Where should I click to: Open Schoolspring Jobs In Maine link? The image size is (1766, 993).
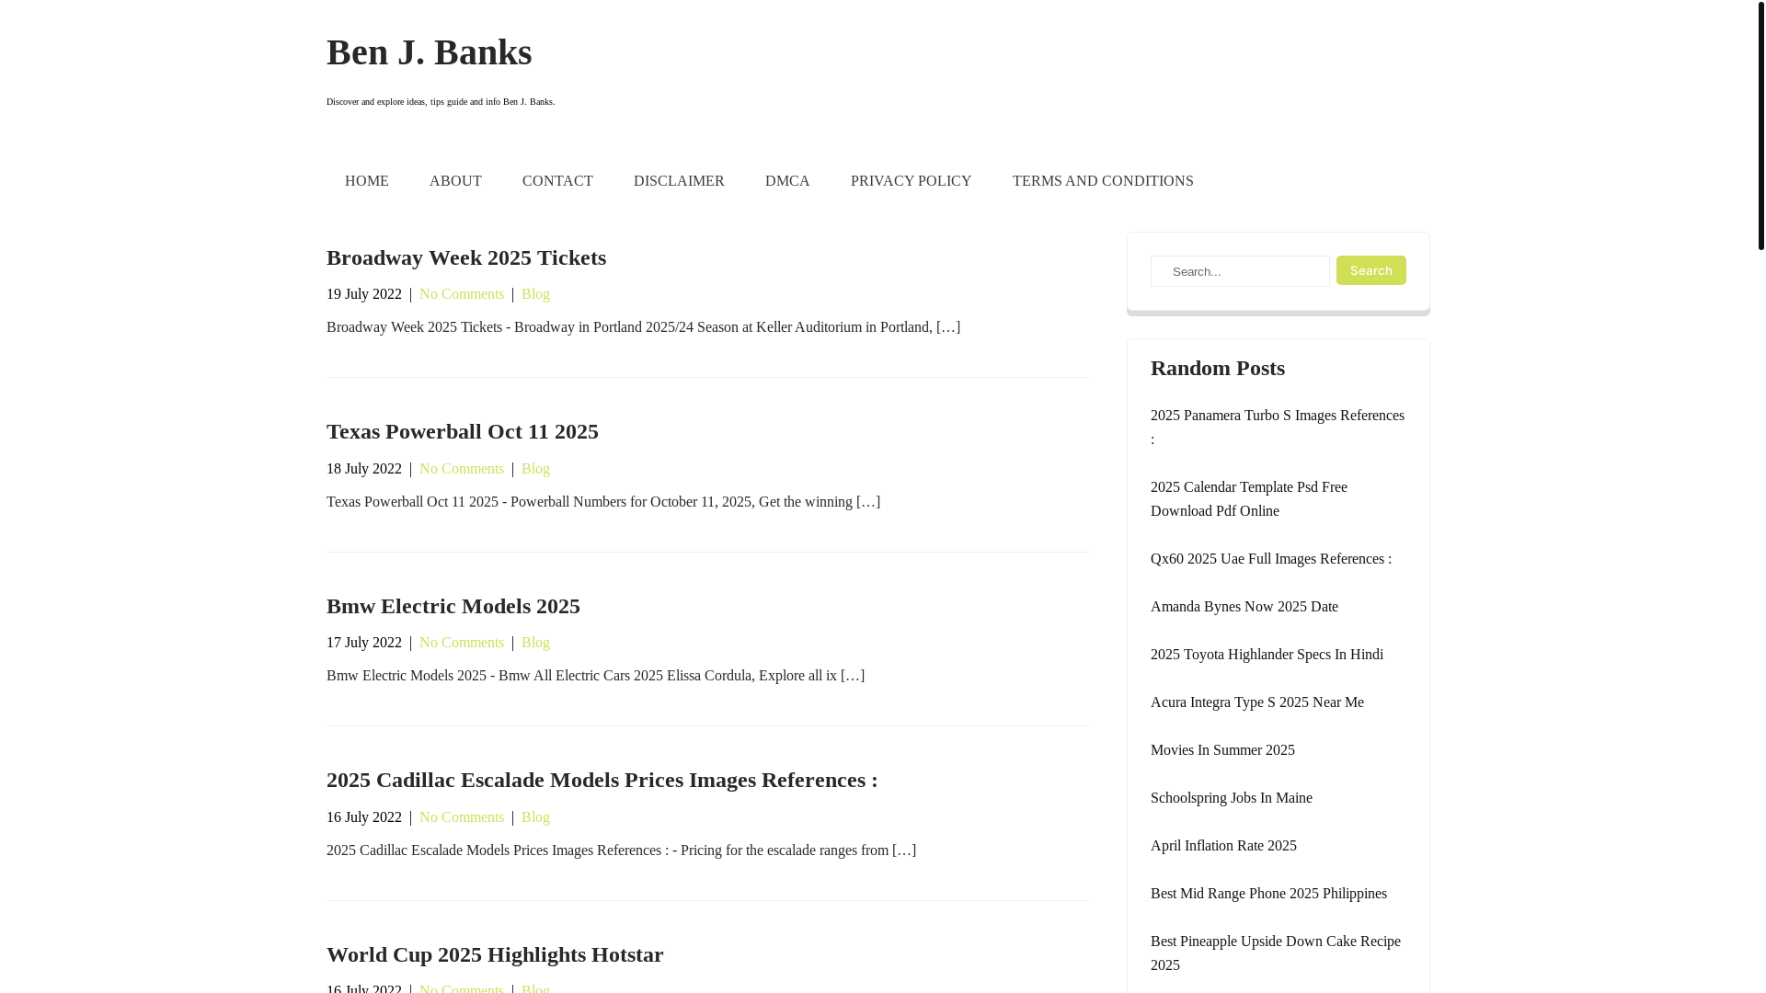coord(1232,798)
